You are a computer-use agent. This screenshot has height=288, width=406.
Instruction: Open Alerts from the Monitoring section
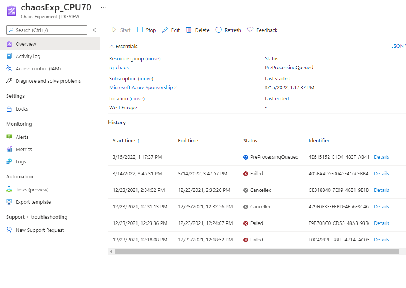22,137
